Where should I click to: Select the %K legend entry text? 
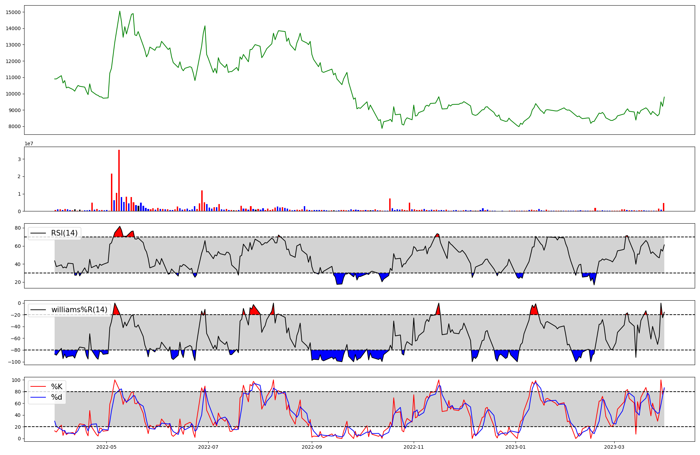(57, 387)
